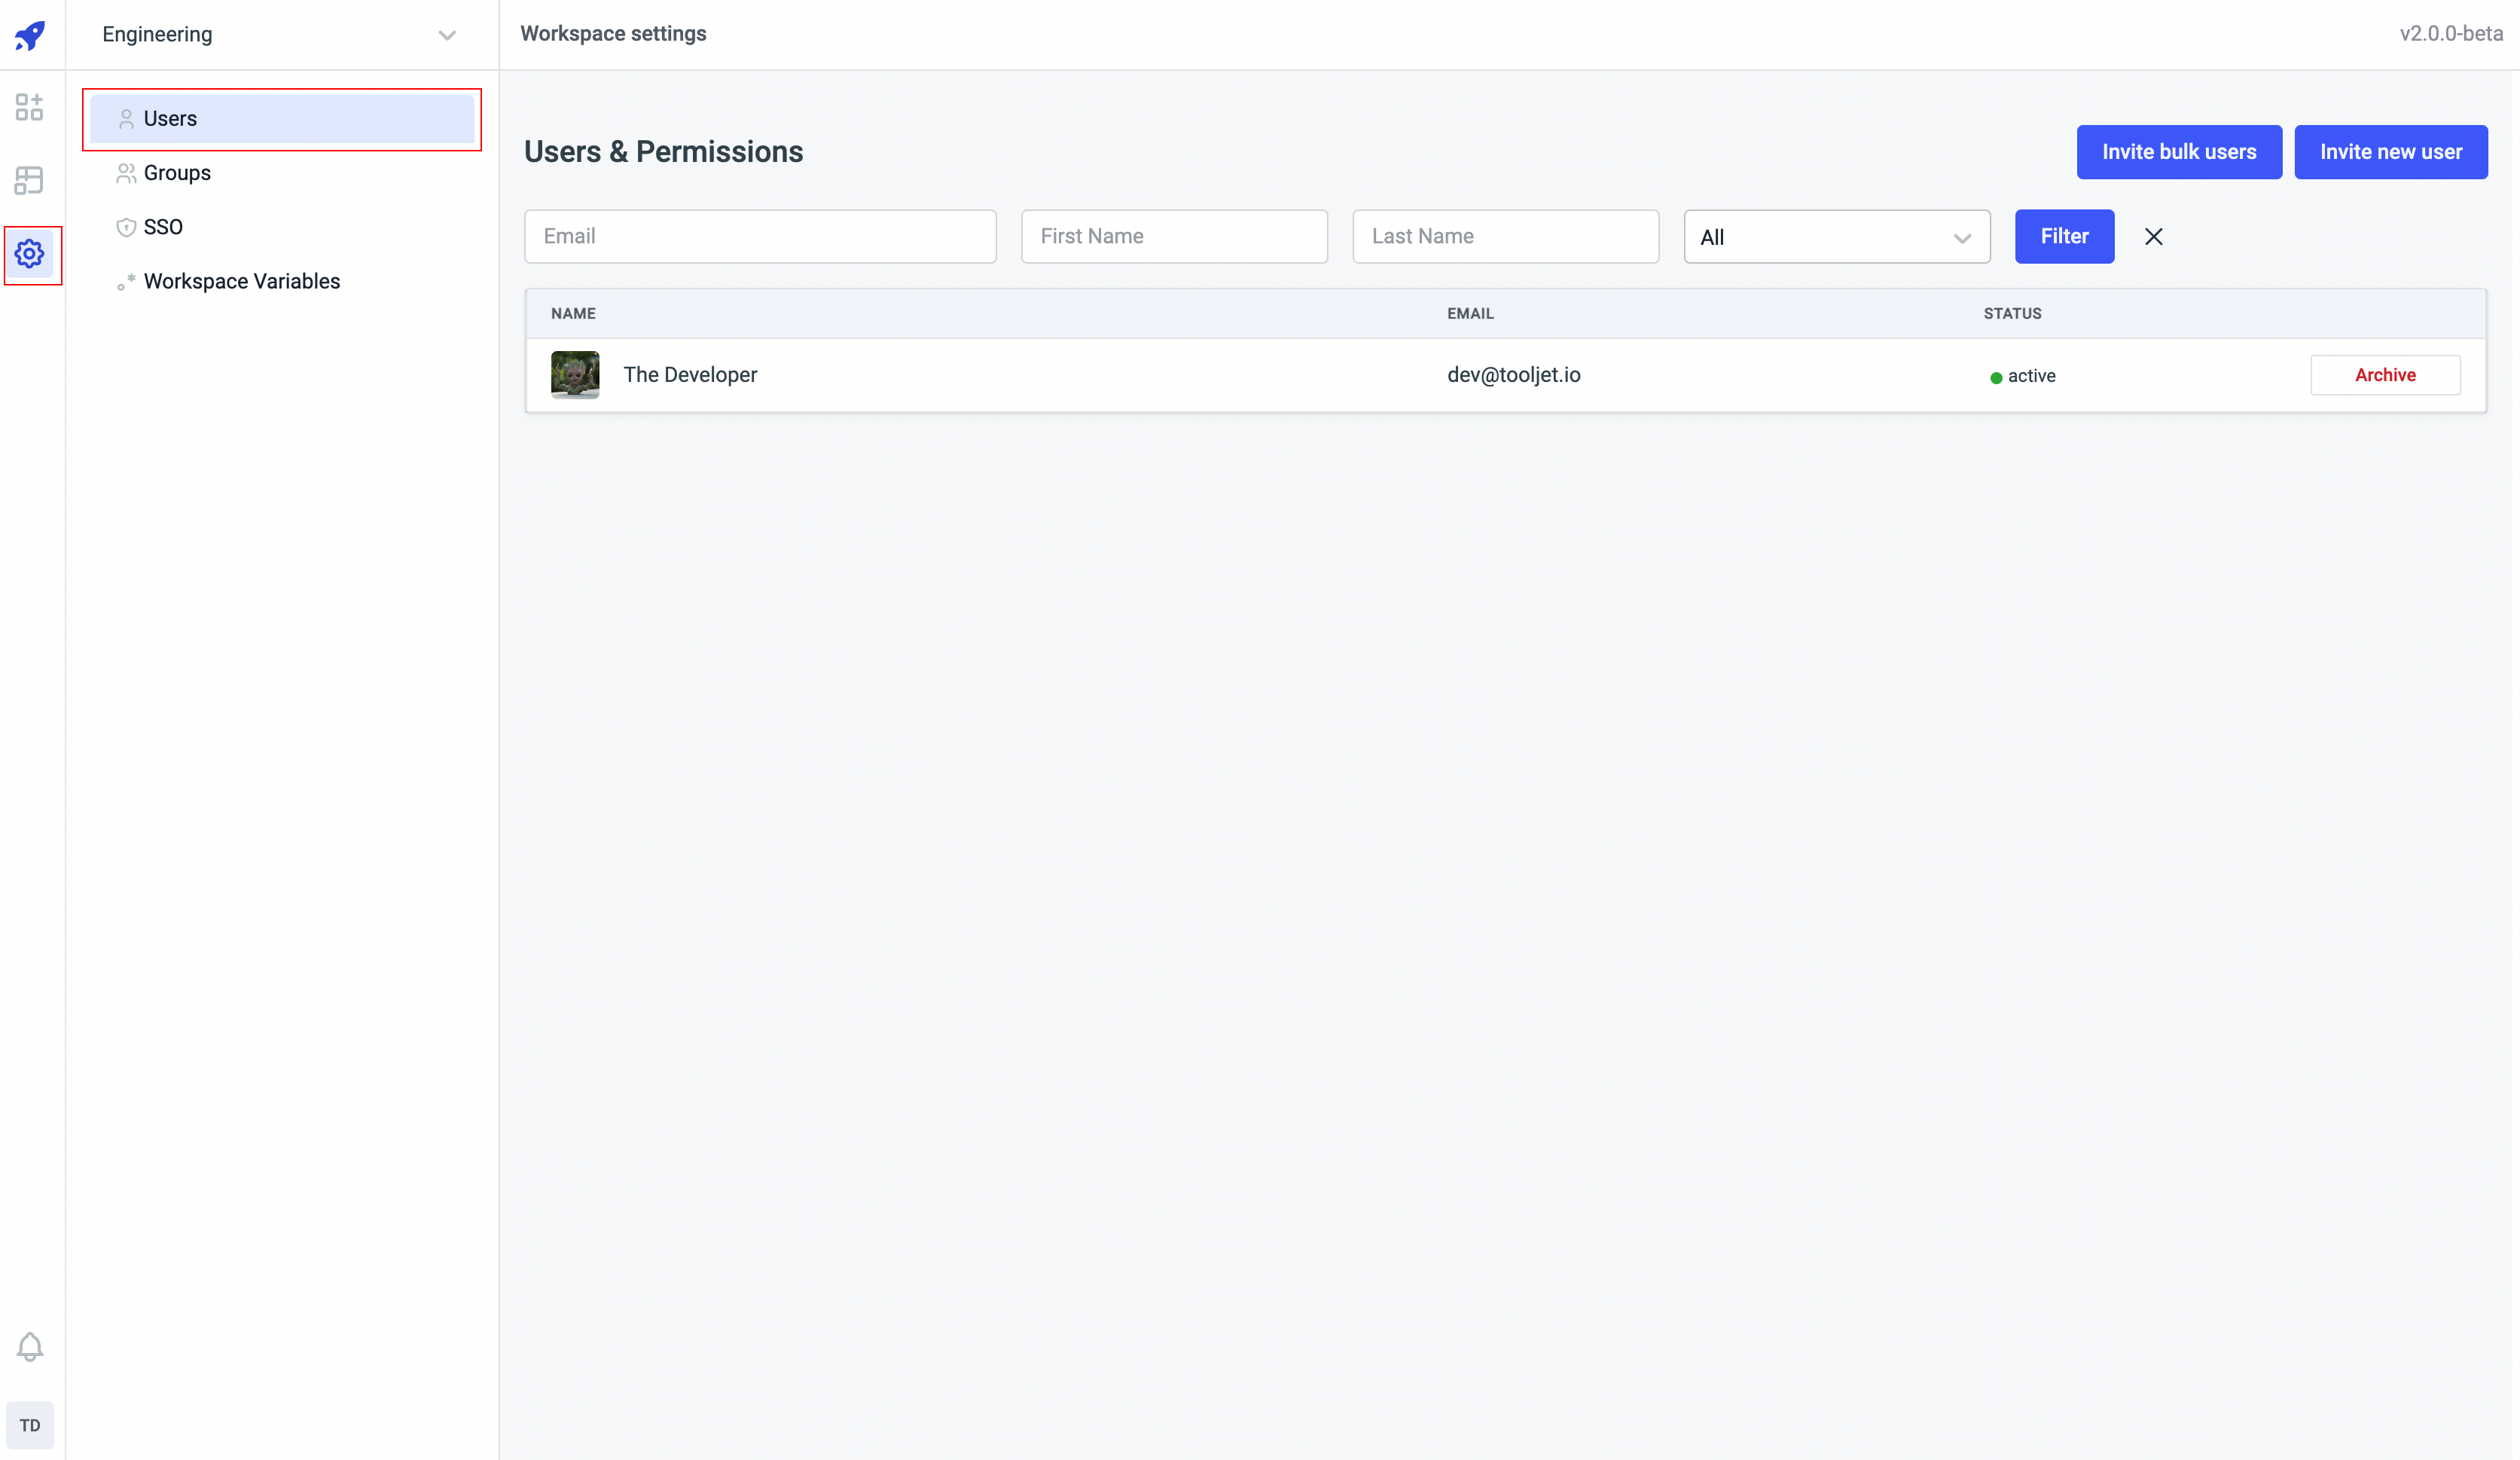Image resolution: width=2520 pixels, height=1460 pixels.
Task: Click the Invite bulk users button
Action: coord(2180,151)
